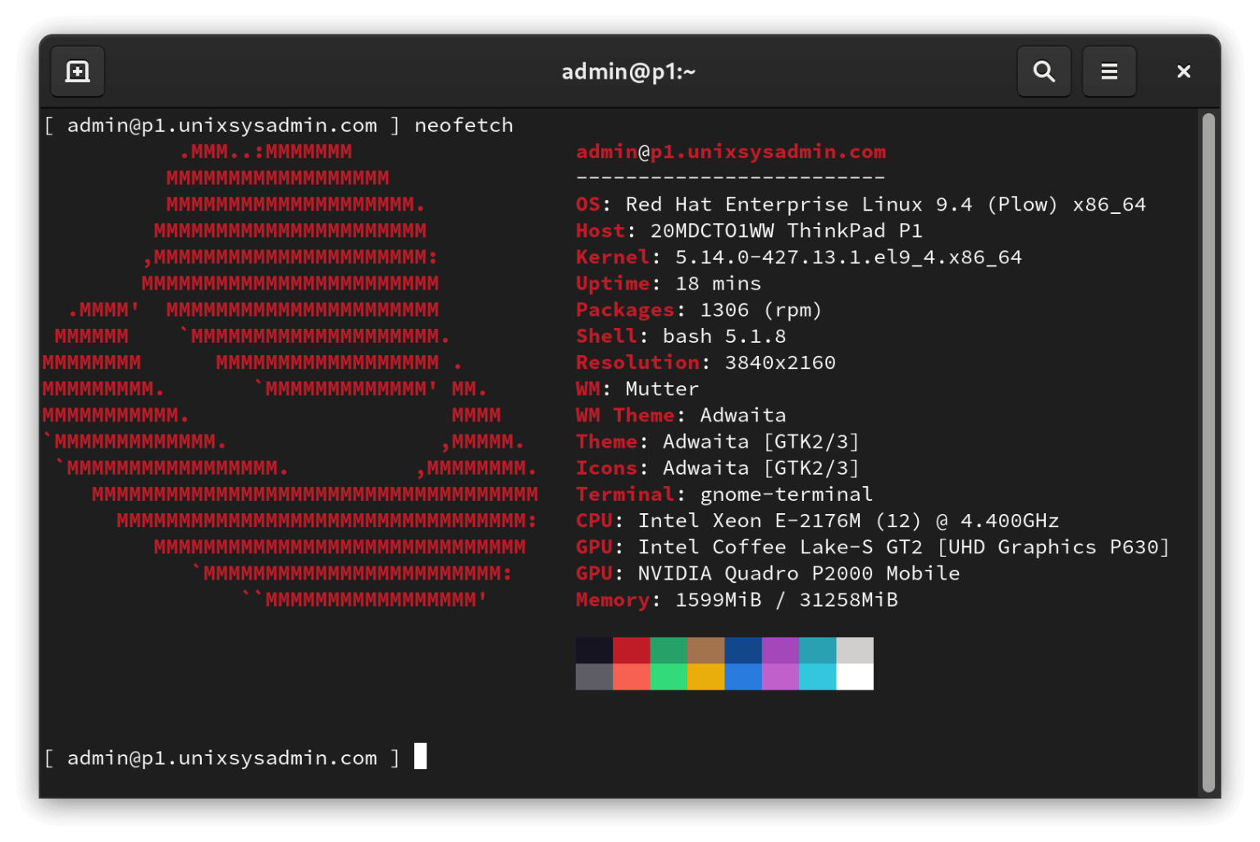Open the hamburger menu

tap(1109, 71)
